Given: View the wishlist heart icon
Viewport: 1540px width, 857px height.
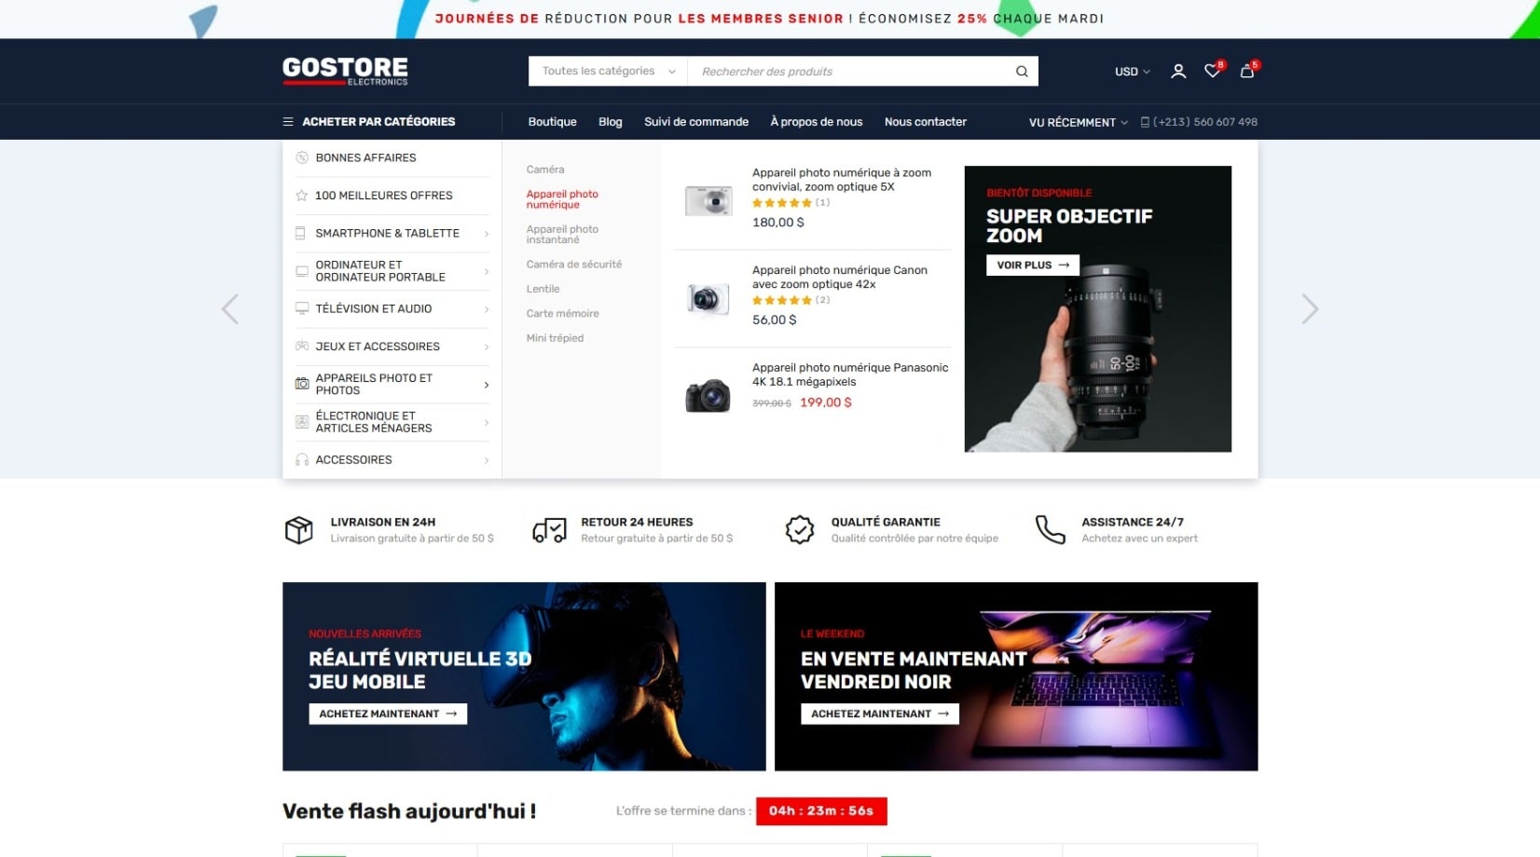Looking at the screenshot, I should (1212, 71).
